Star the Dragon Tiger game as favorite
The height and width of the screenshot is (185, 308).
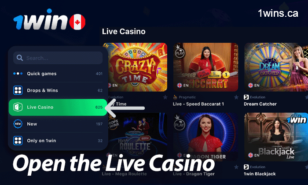(236, 167)
